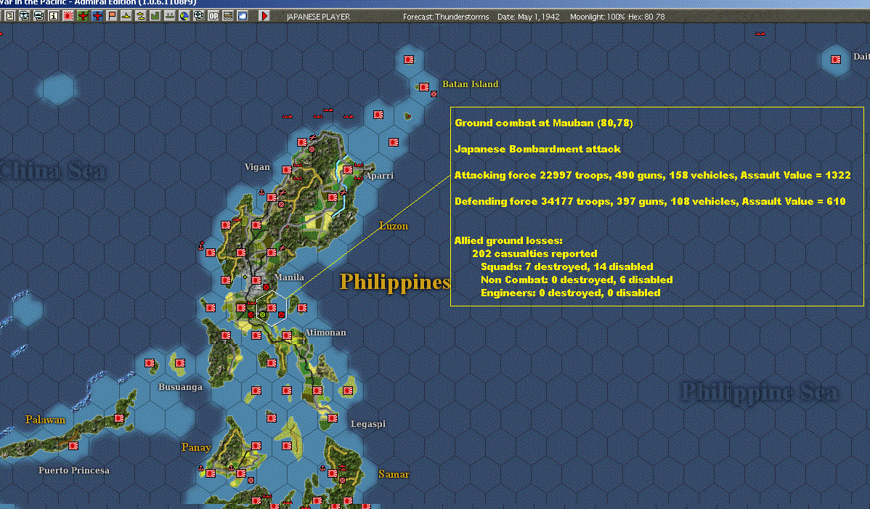
Task: Click the 'Samar' map label
Action: tap(394, 474)
